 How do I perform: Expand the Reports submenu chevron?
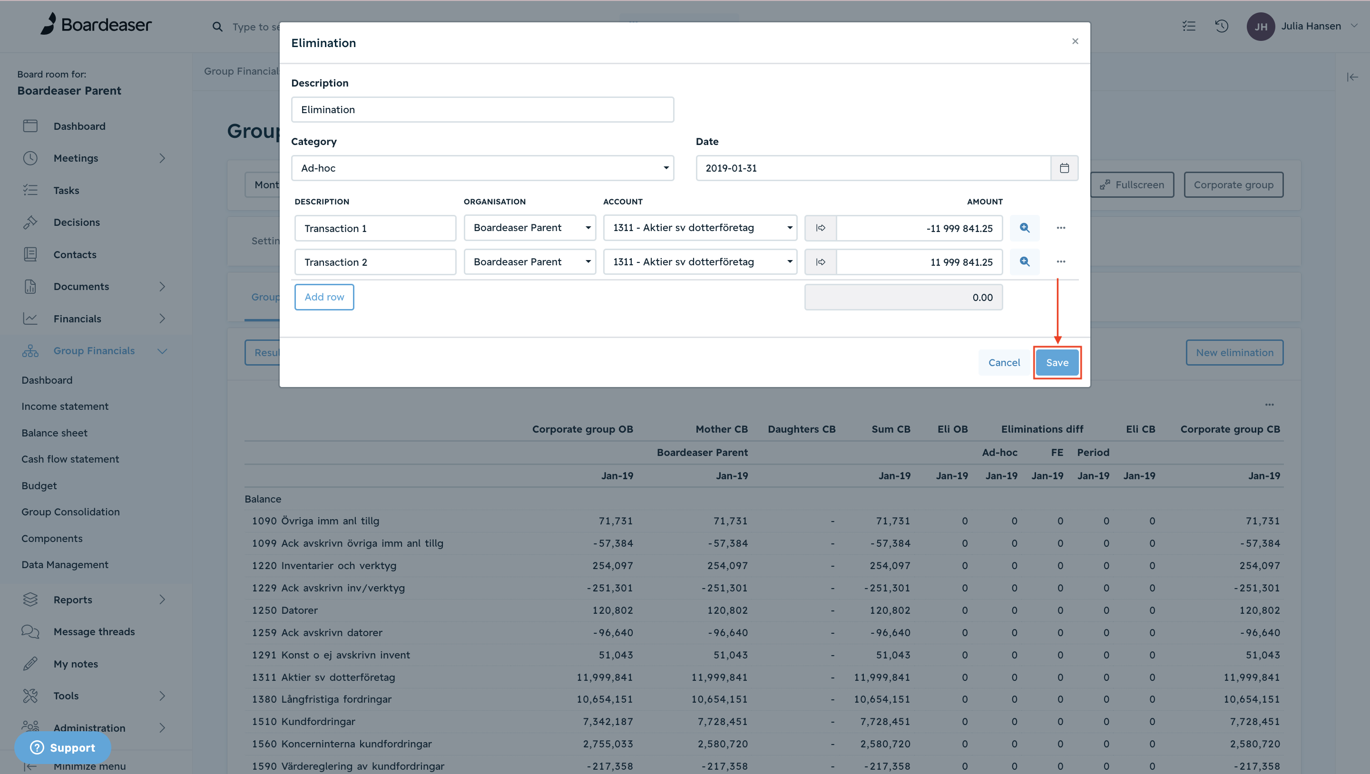(162, 600)
